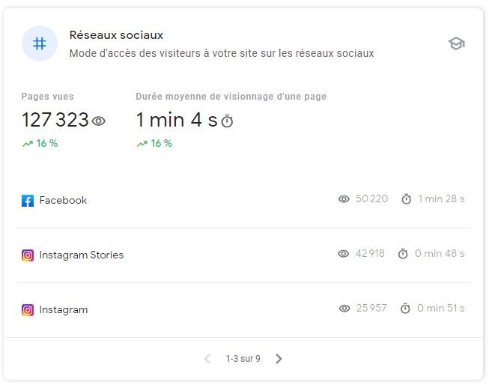
Task: Open the Facebook row label
Action: [63, 200]
